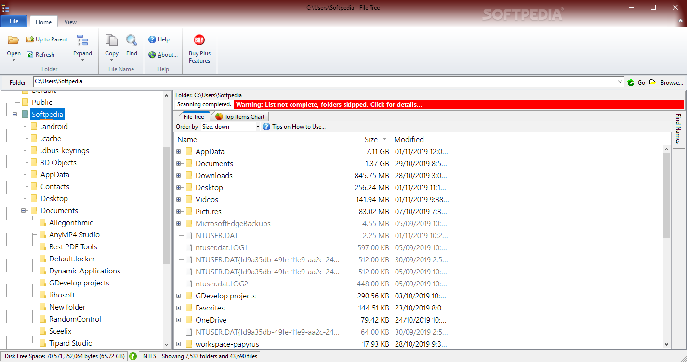Click the green refresh icon in status bar

(133, 356)
